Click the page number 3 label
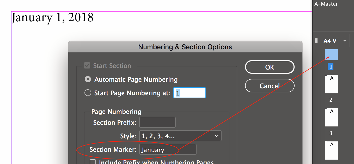This screenshot has width=354, height=164. pos(331,133)
